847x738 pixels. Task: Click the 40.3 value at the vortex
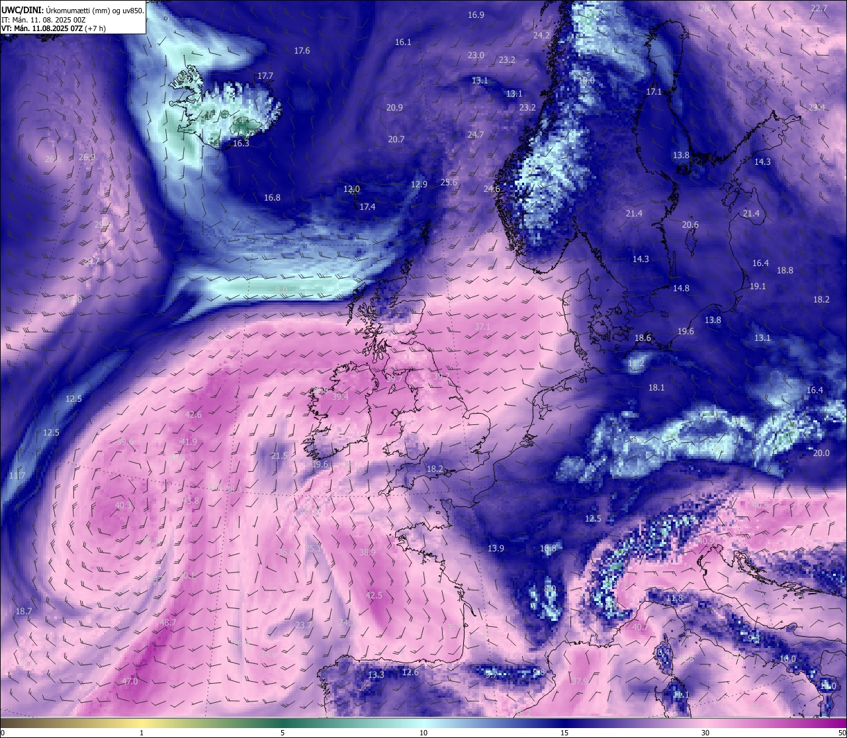pos(124,505)
